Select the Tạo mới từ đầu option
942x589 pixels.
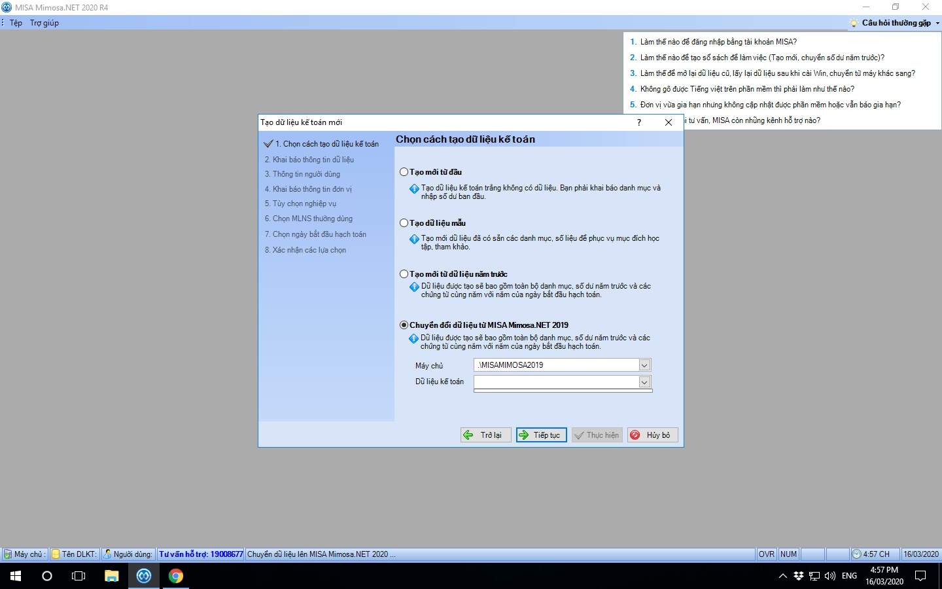pos(404,172)
